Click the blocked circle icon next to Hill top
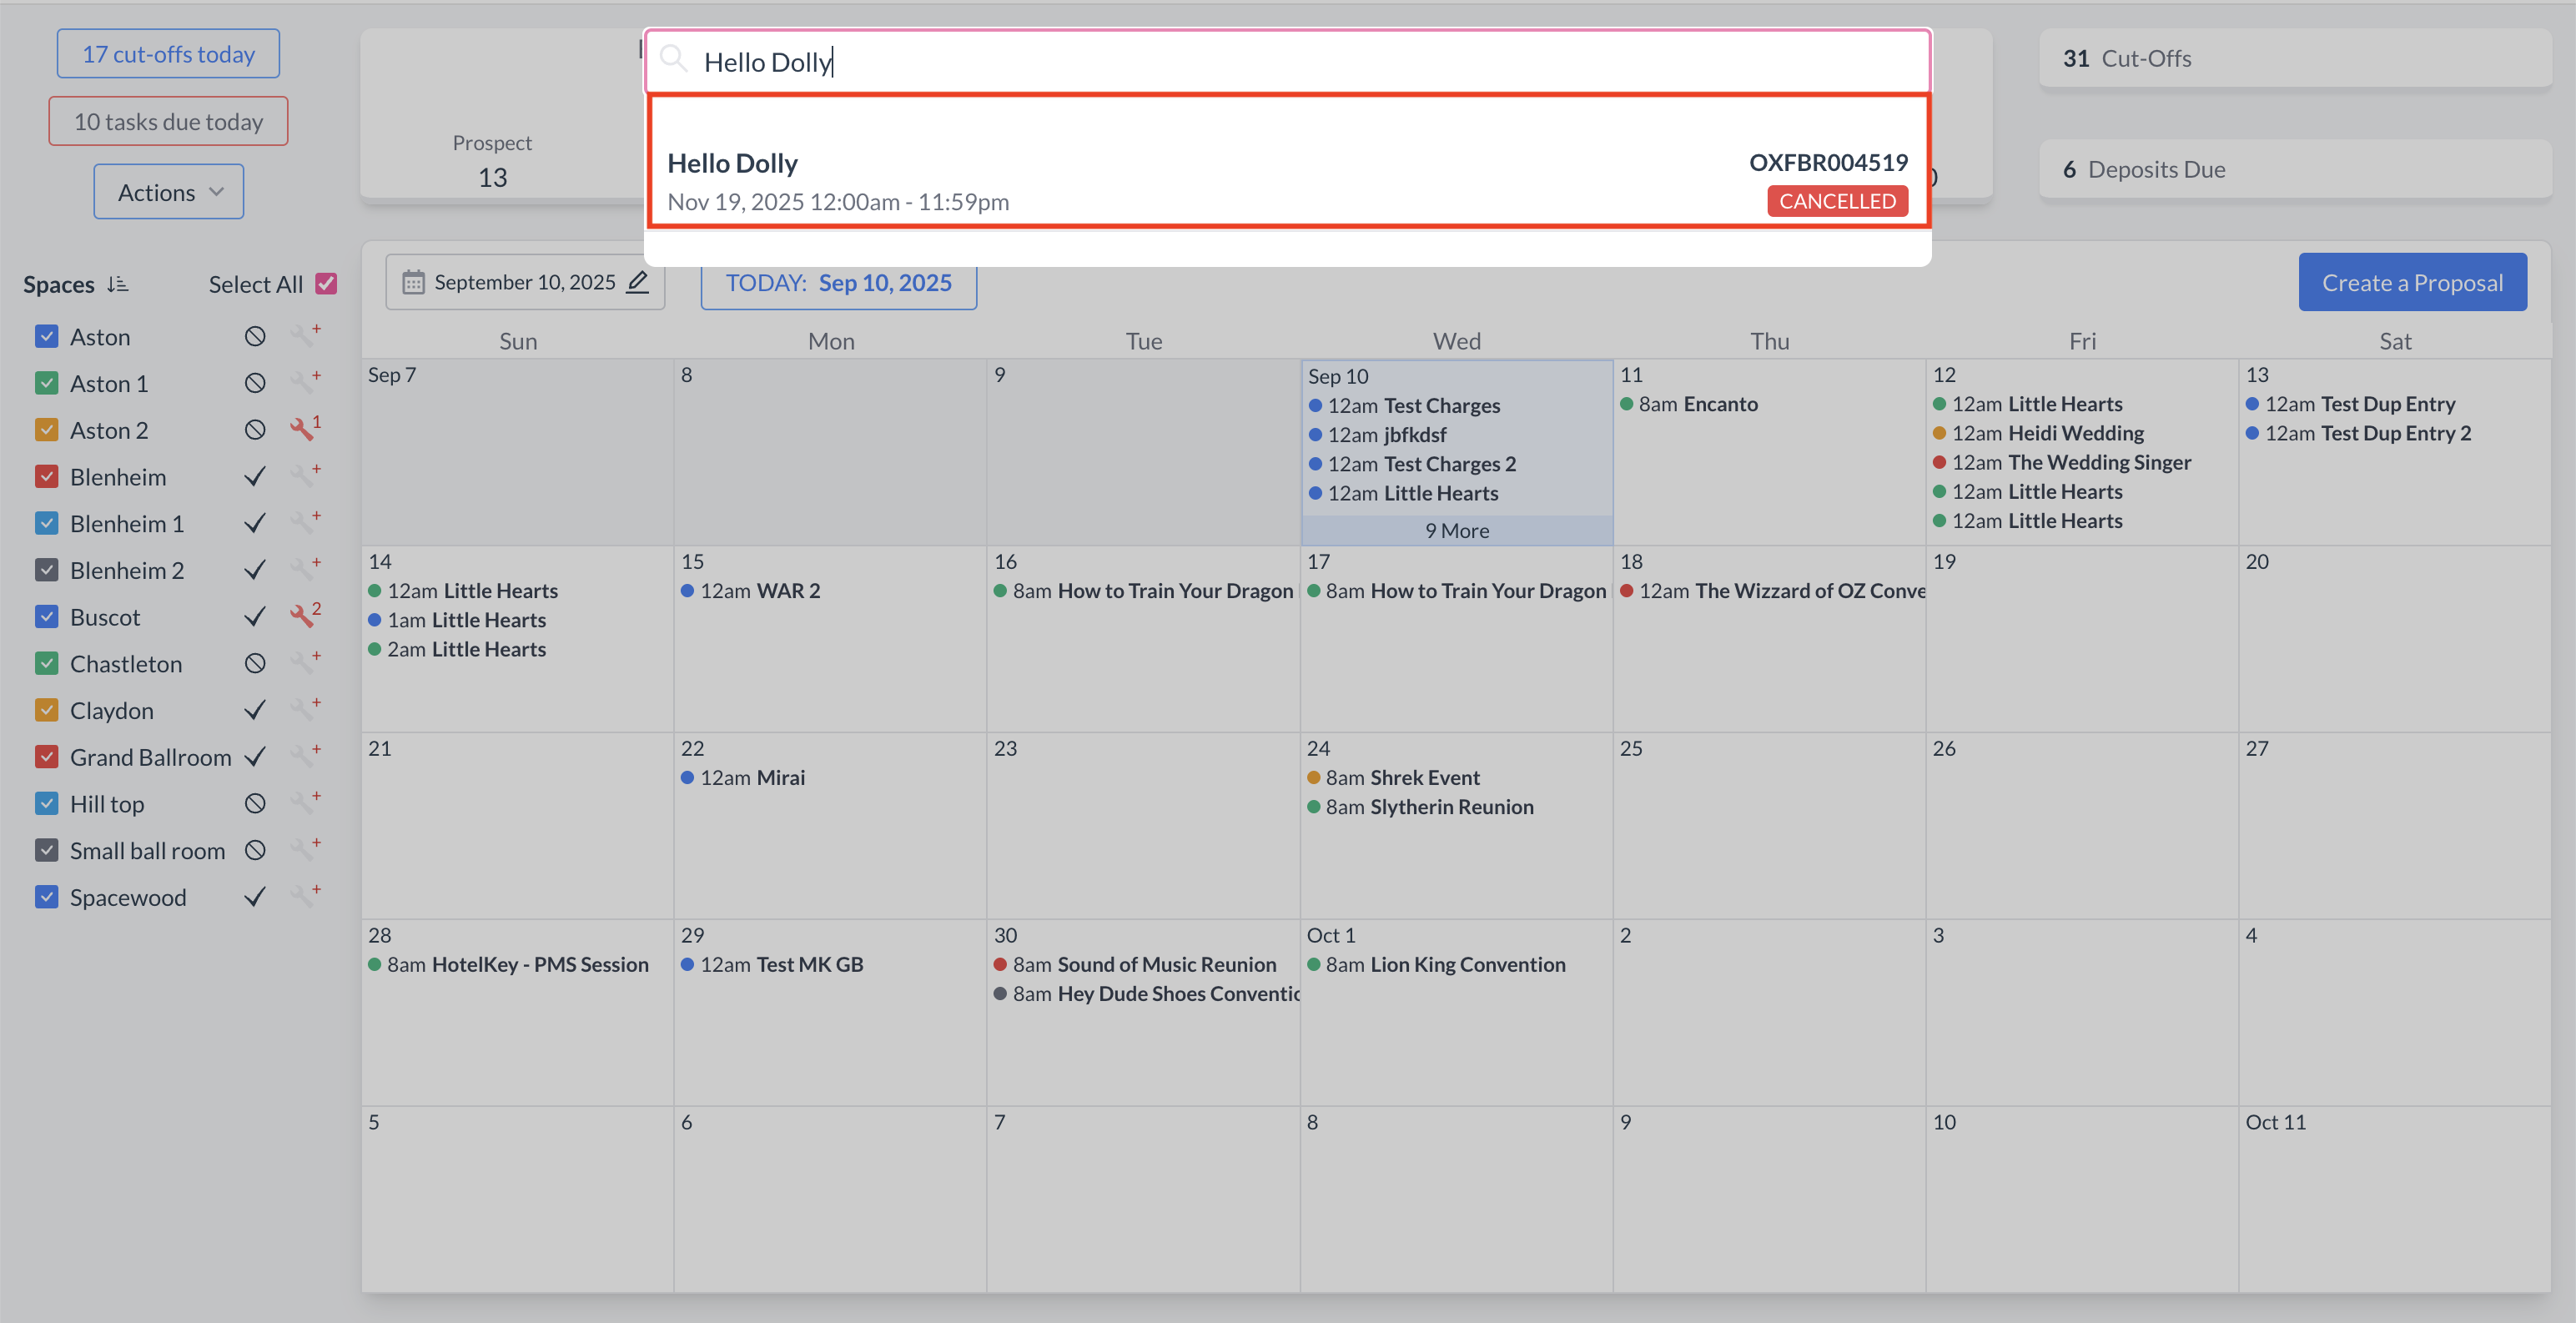 pos(255,804)
